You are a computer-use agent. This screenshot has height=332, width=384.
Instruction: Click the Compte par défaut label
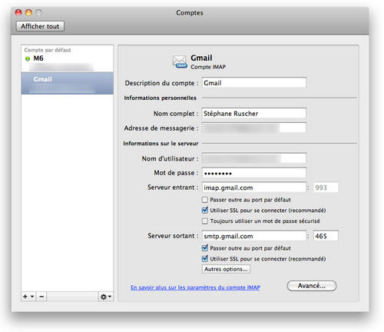tap(48, 50)
